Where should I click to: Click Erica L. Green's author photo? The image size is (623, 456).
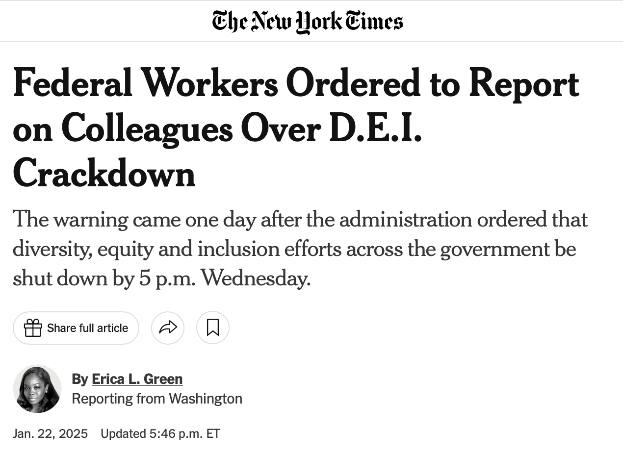(x=37, y=389)
